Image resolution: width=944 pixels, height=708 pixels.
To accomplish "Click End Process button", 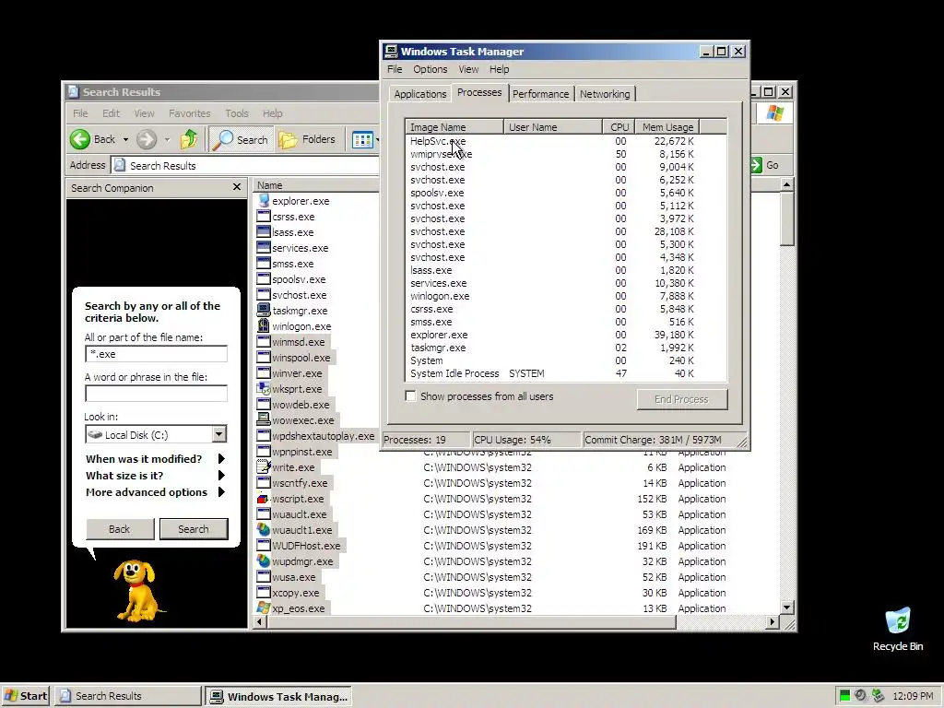I will click(681, 399).
